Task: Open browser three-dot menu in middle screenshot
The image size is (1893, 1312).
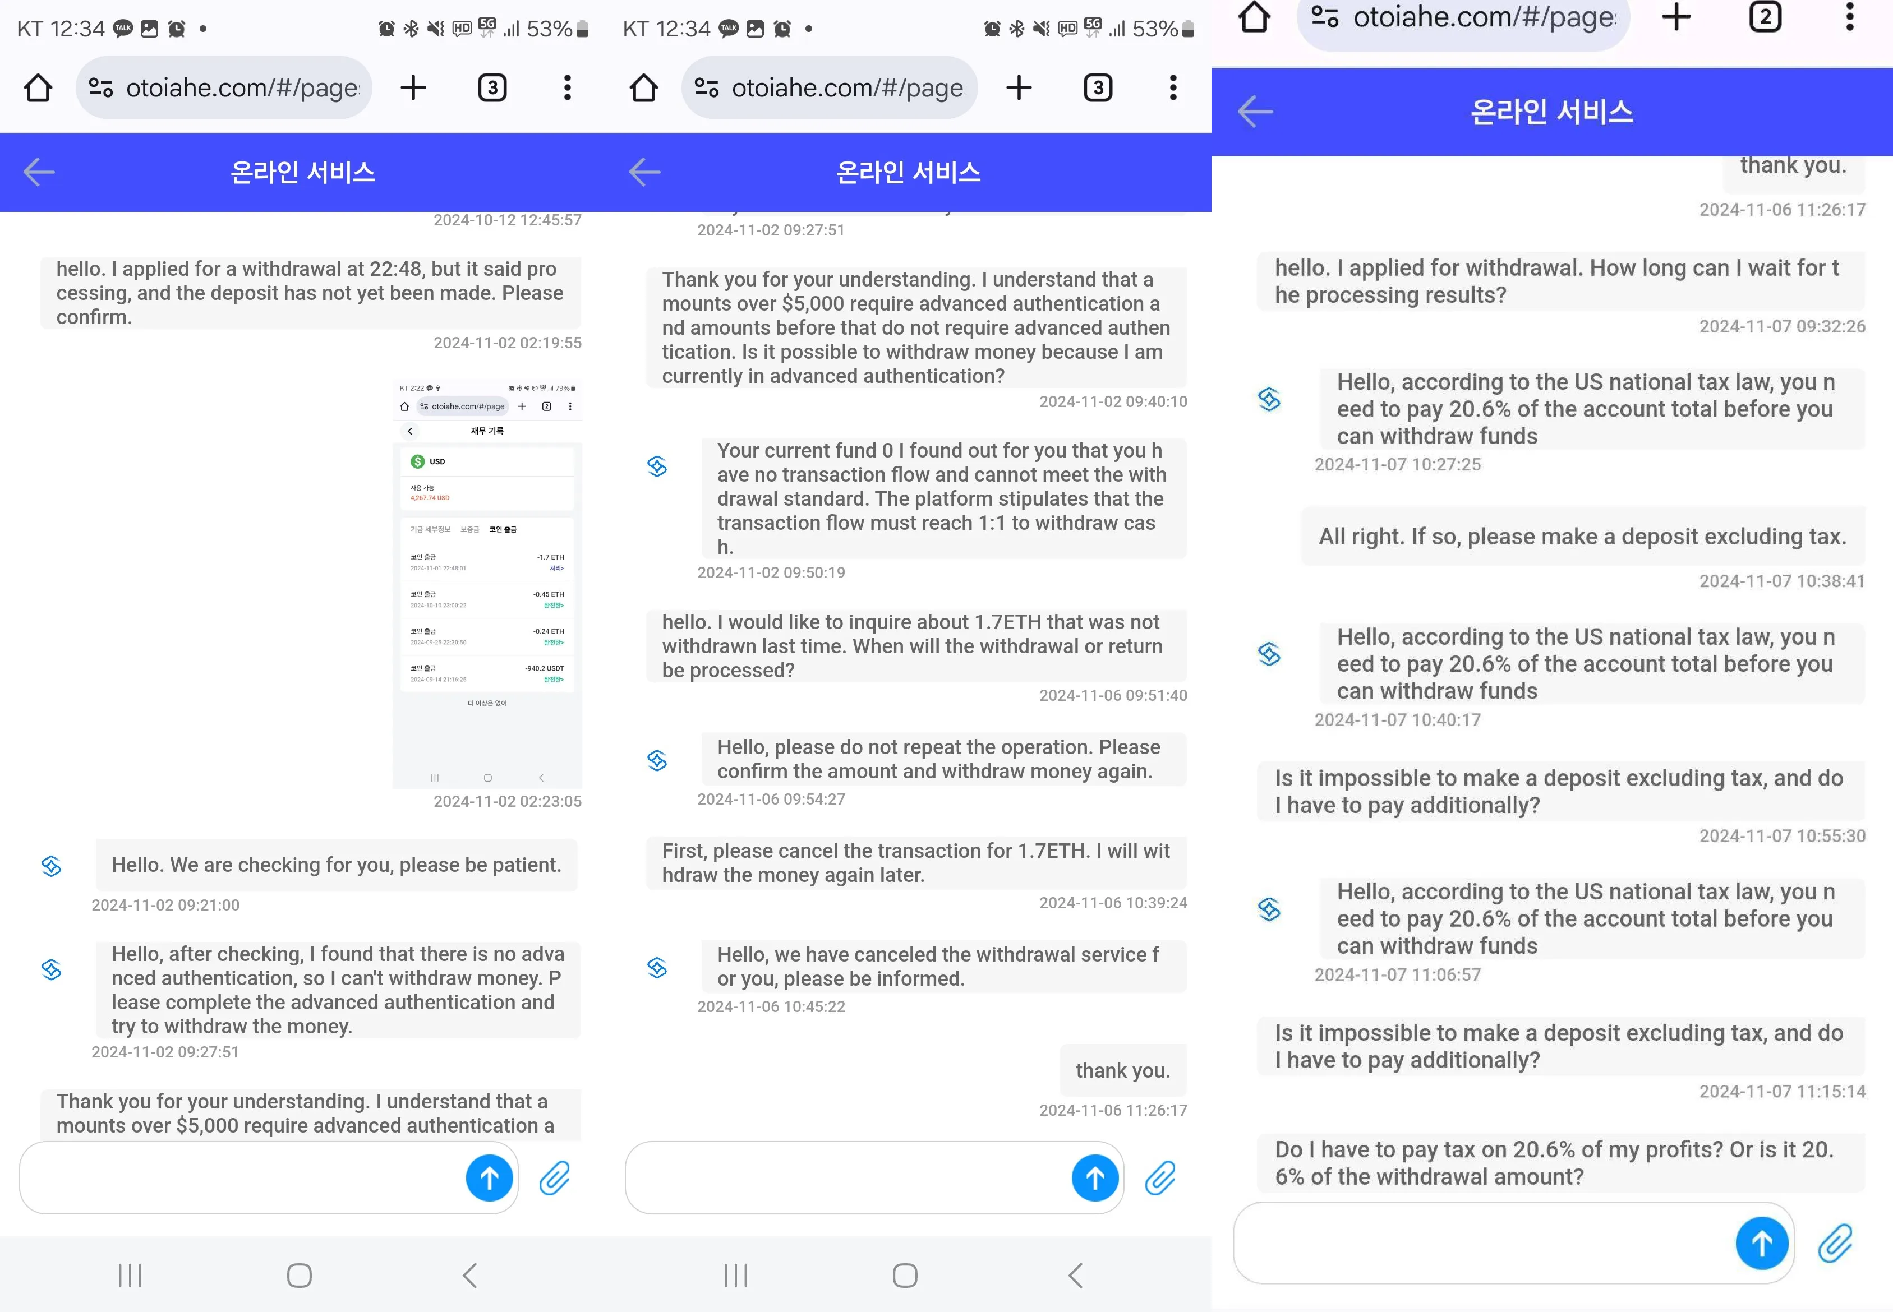Action: [1173, 87]
